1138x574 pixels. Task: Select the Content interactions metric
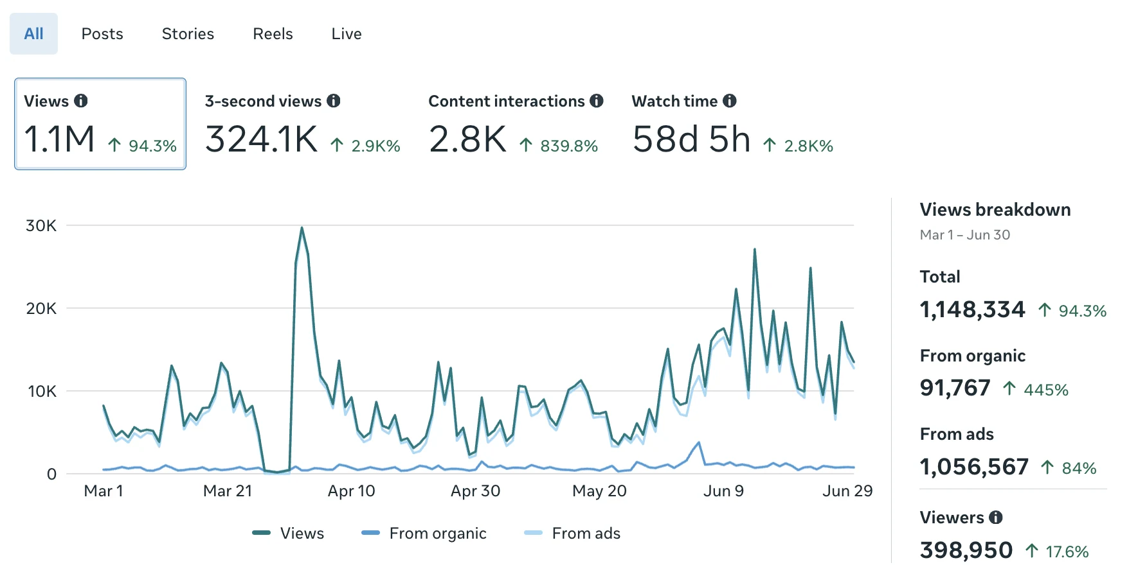[516, 124]
